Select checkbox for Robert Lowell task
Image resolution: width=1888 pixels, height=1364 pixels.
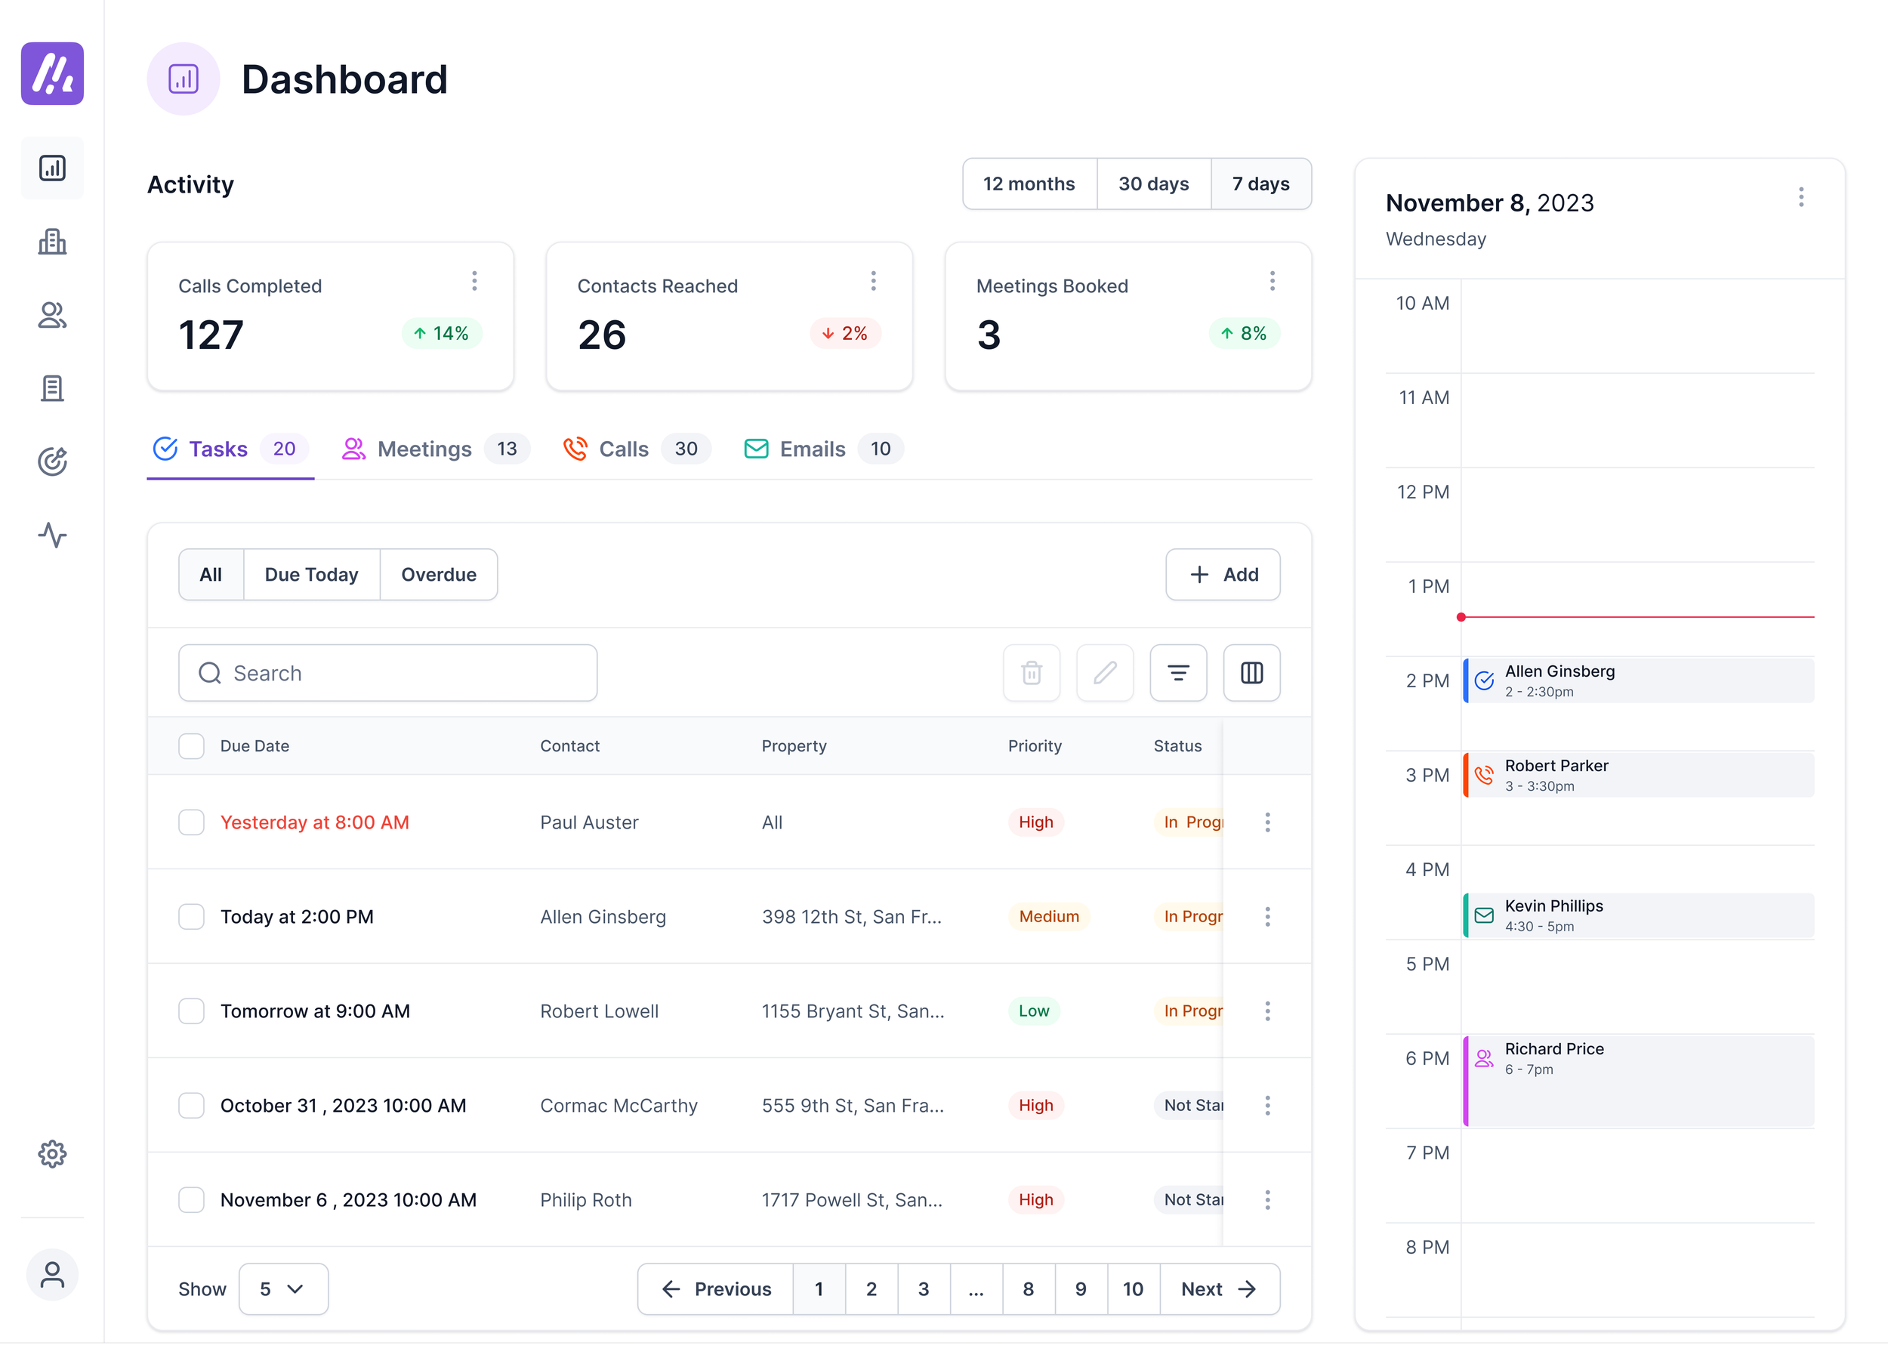192,1011
